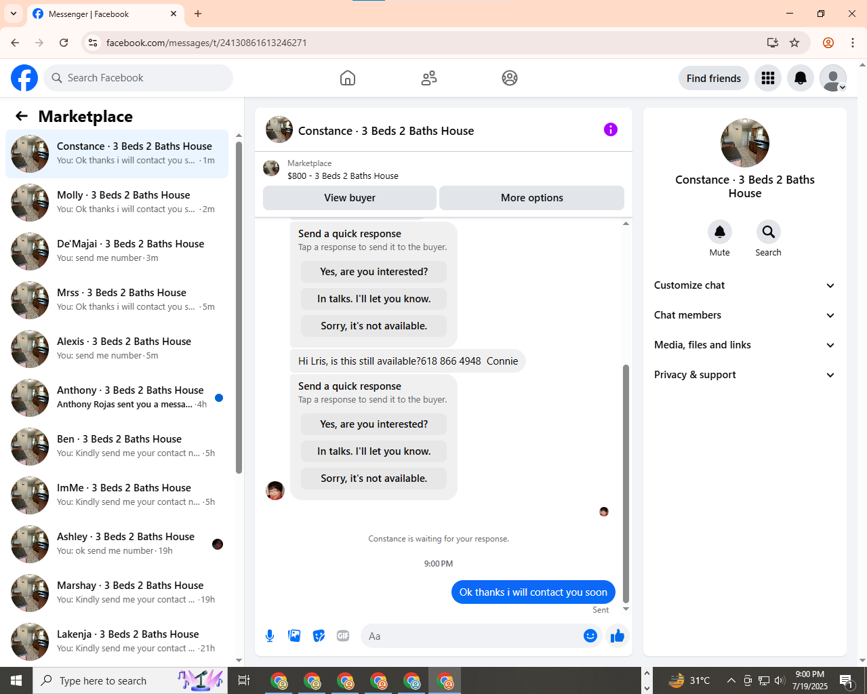Open the GIF picker icon
Viewport: 867px width, 694px height.
343,636
